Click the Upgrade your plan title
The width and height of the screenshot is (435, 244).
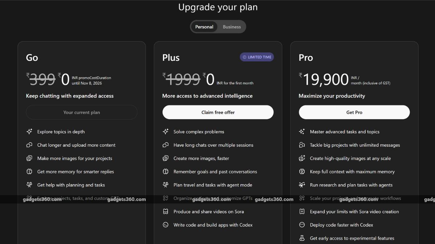218,7
